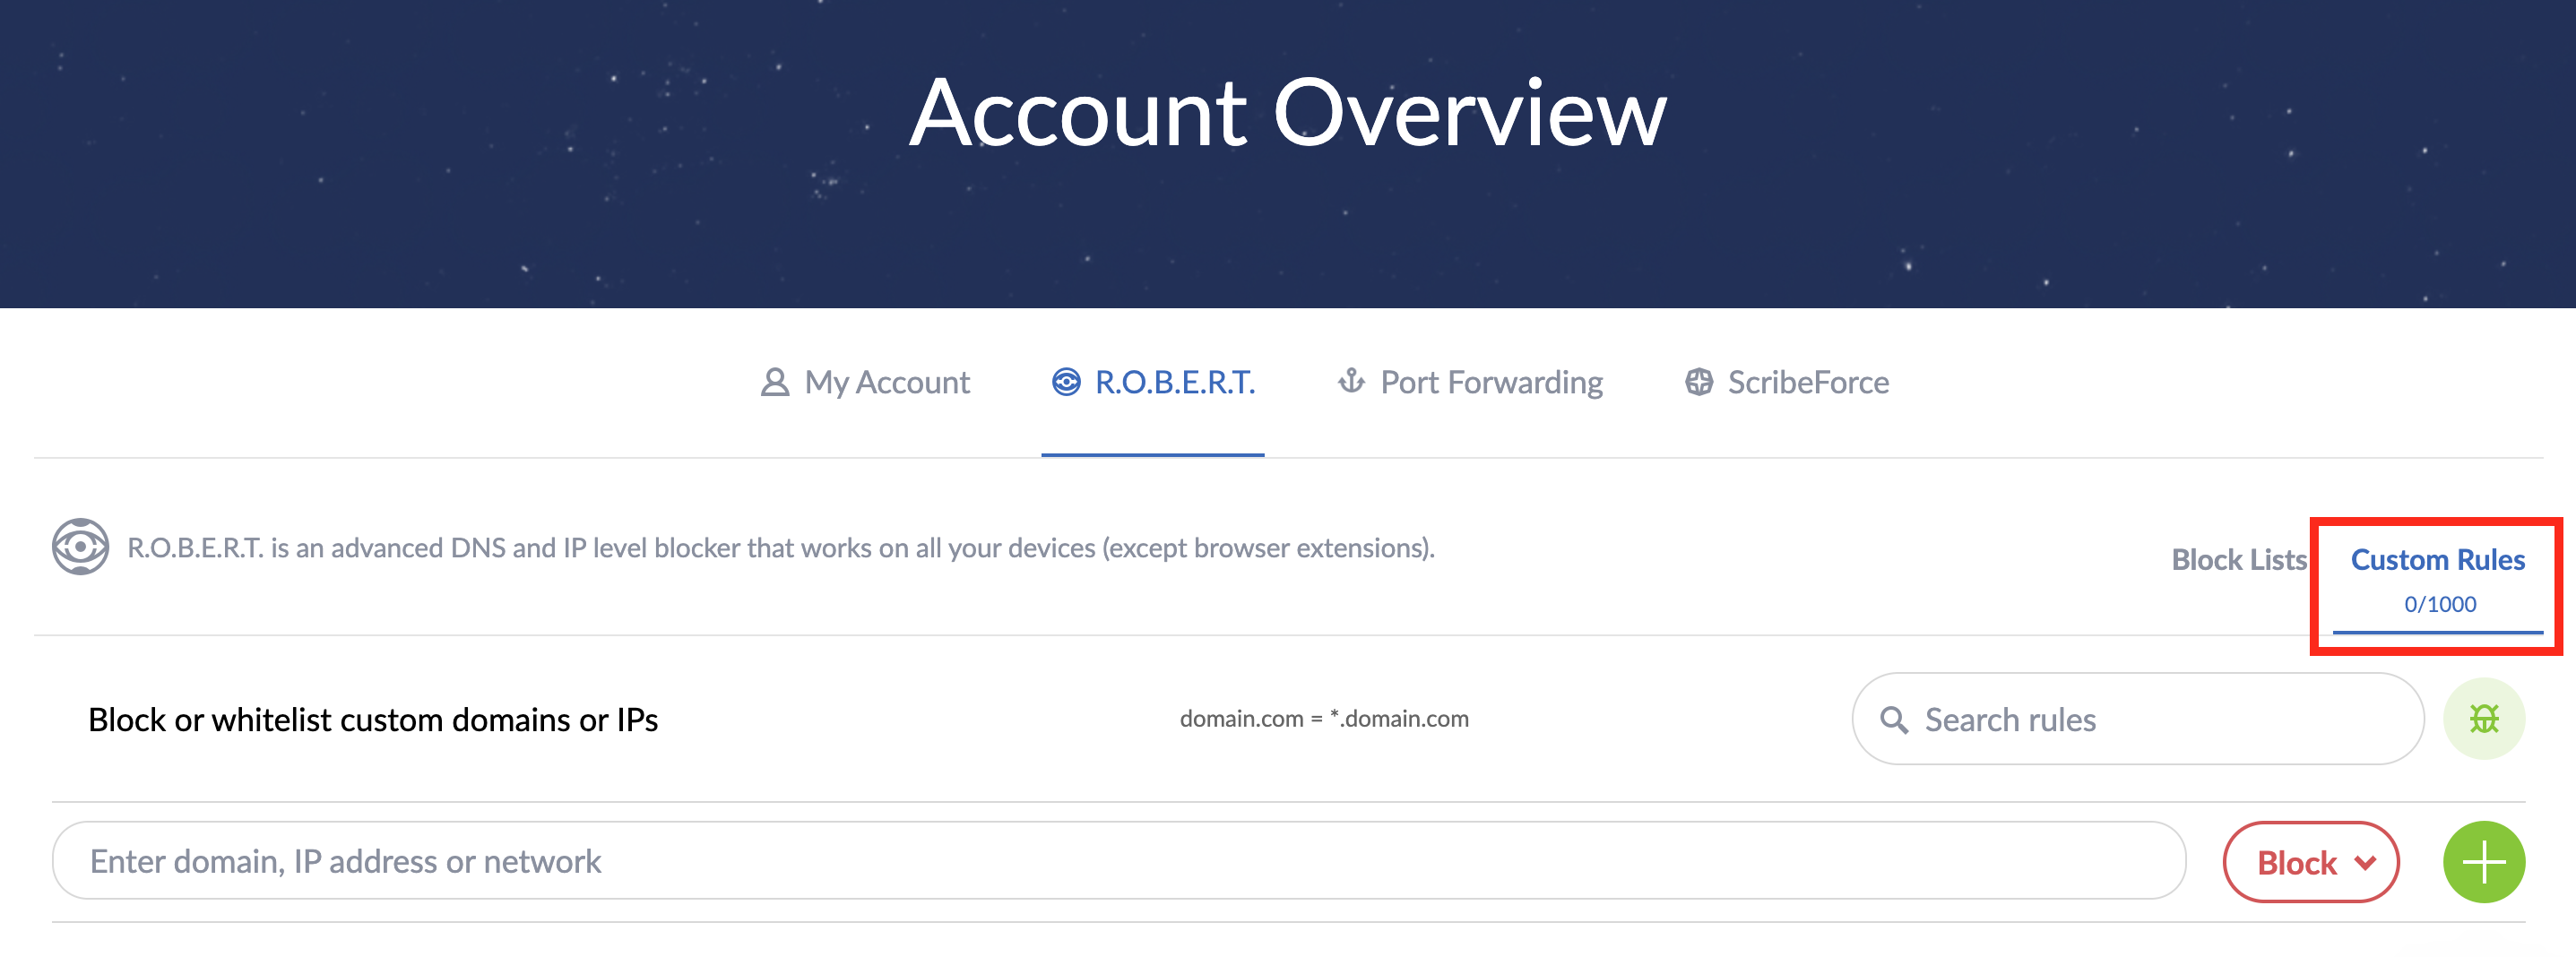Click the magnifier icon in Search rules

pos(1893,719)
